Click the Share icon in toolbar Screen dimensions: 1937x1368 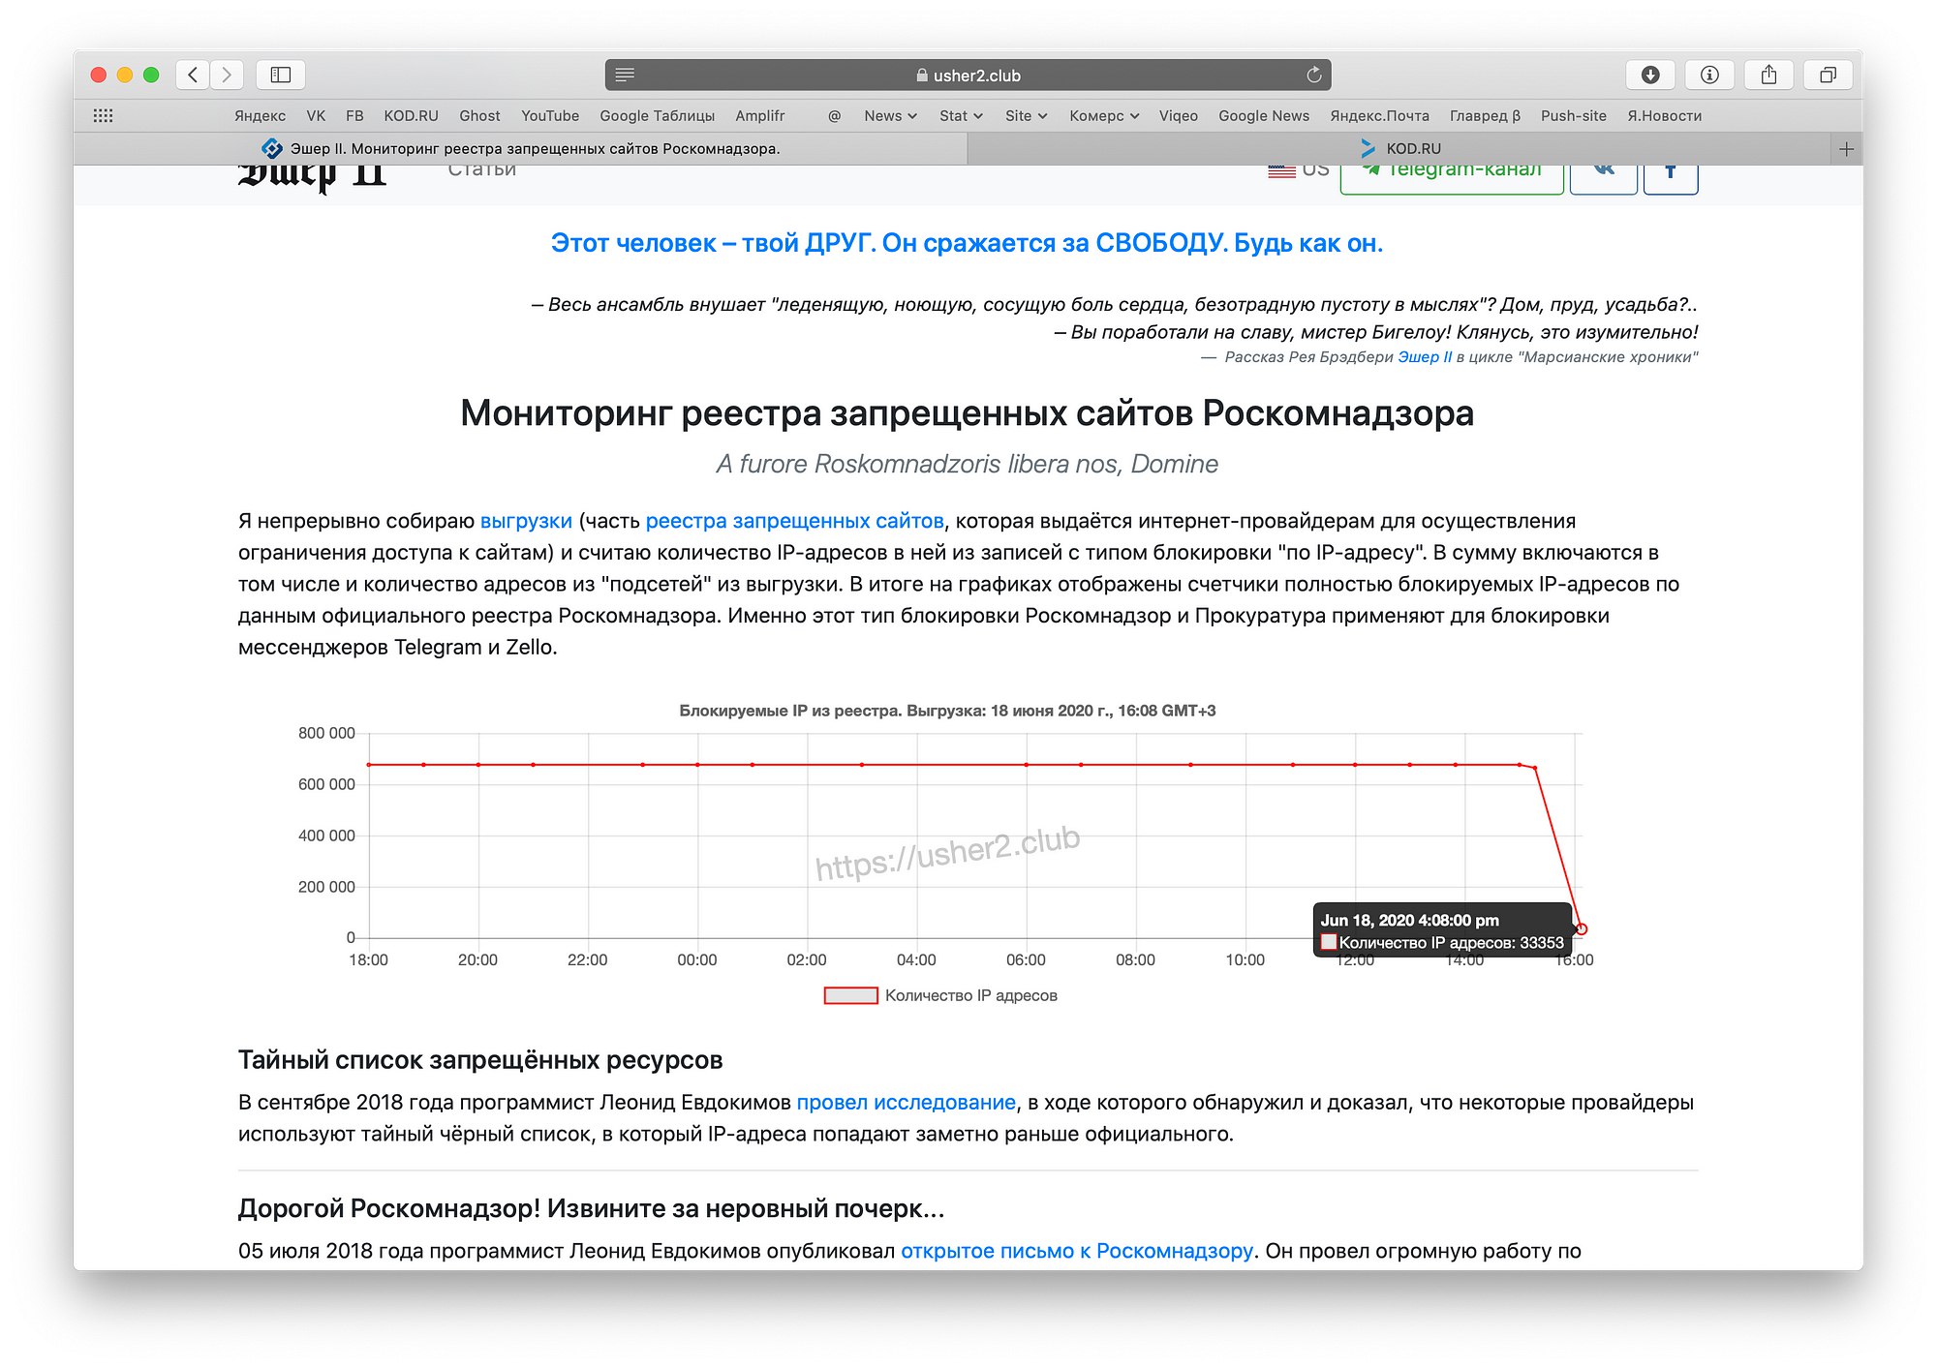click(x=1768, y=75)
